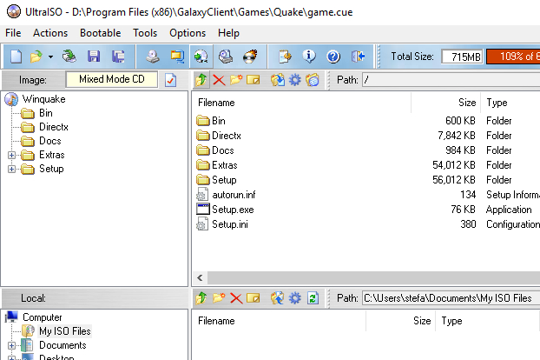This screenshot has height=360, width=540.
Task: Select the Winquake root tree node
Action: [43, 99]
